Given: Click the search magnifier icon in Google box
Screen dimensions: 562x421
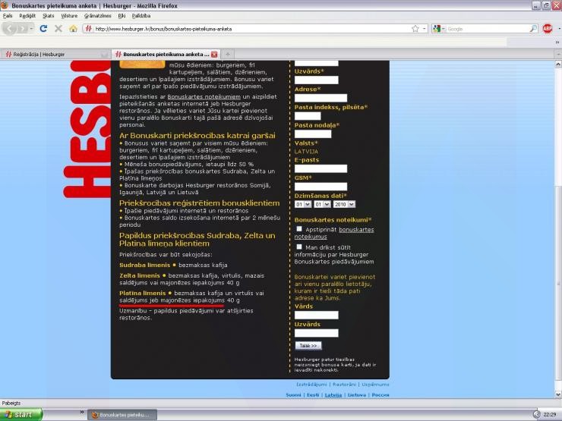Looking at the screenshot, I should point(533,29).
